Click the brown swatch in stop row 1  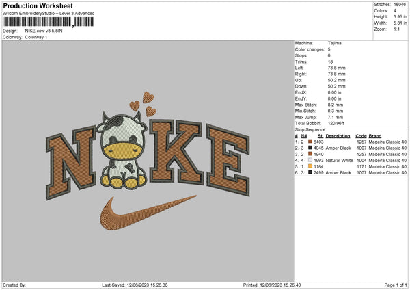310,142
